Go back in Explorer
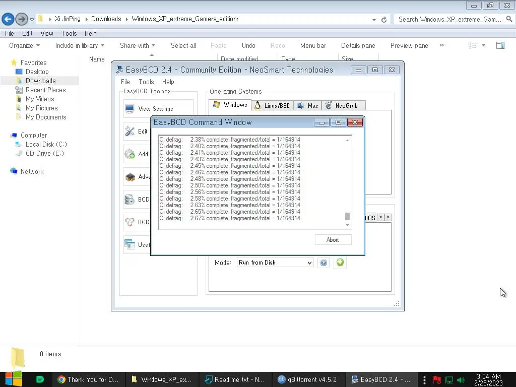The width and height of the screenshot is (516, 387). (8, 19)
